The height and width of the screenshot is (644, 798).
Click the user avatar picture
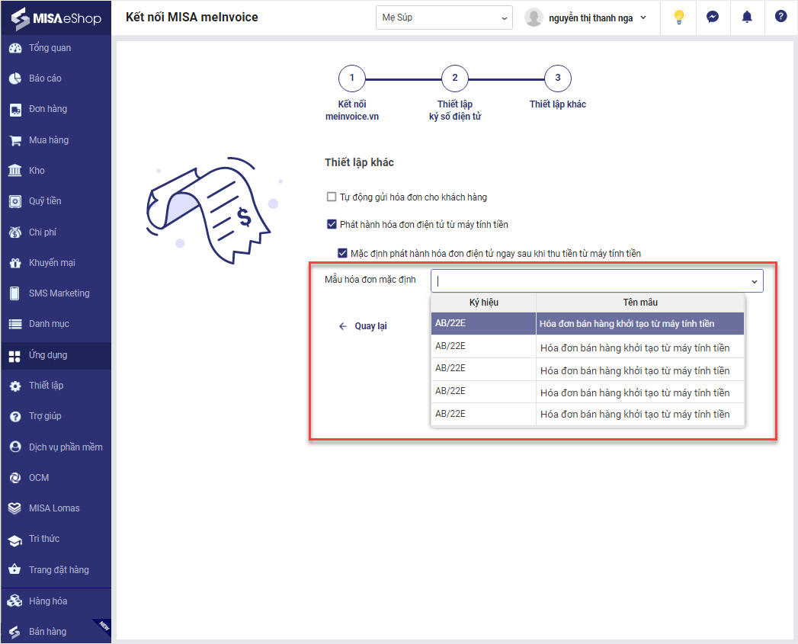(x=534, y=18)
